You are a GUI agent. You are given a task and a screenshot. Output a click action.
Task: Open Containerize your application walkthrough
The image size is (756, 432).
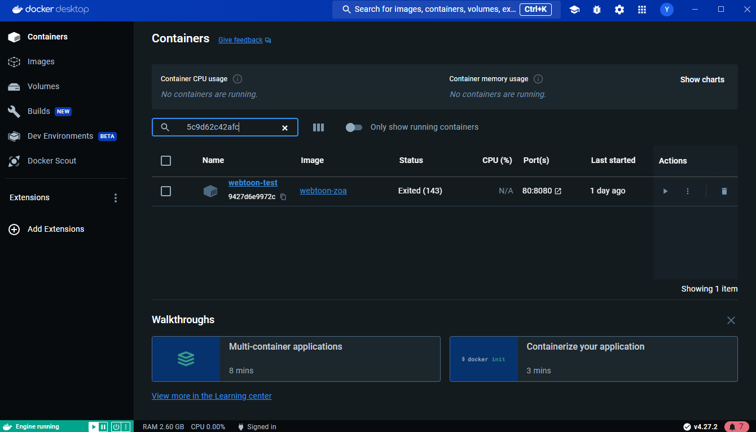[x=594, y=359]
